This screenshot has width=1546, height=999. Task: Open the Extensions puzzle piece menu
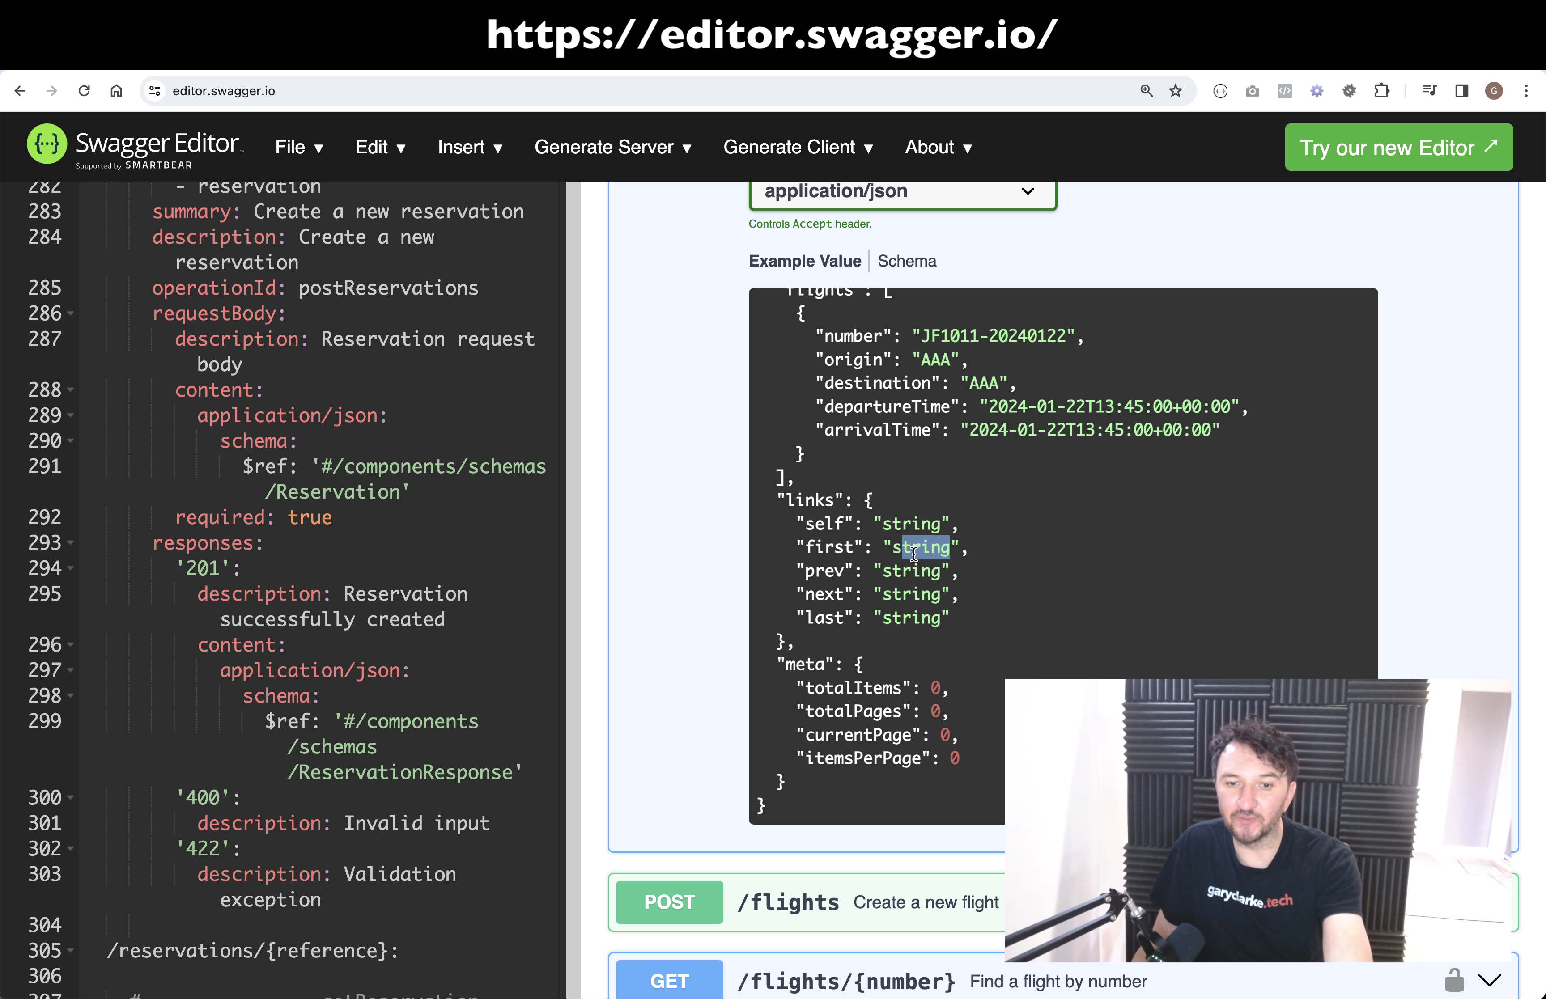[x=1382, y=91]
